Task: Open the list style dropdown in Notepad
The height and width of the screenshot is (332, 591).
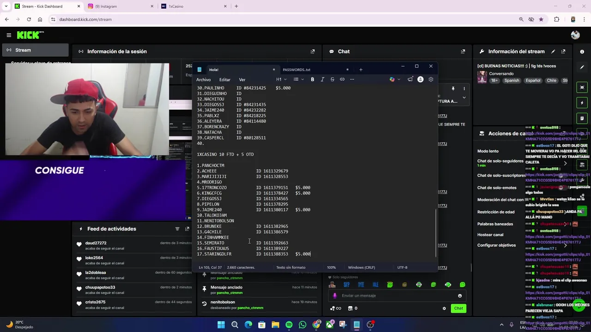Action: point(298,79)
